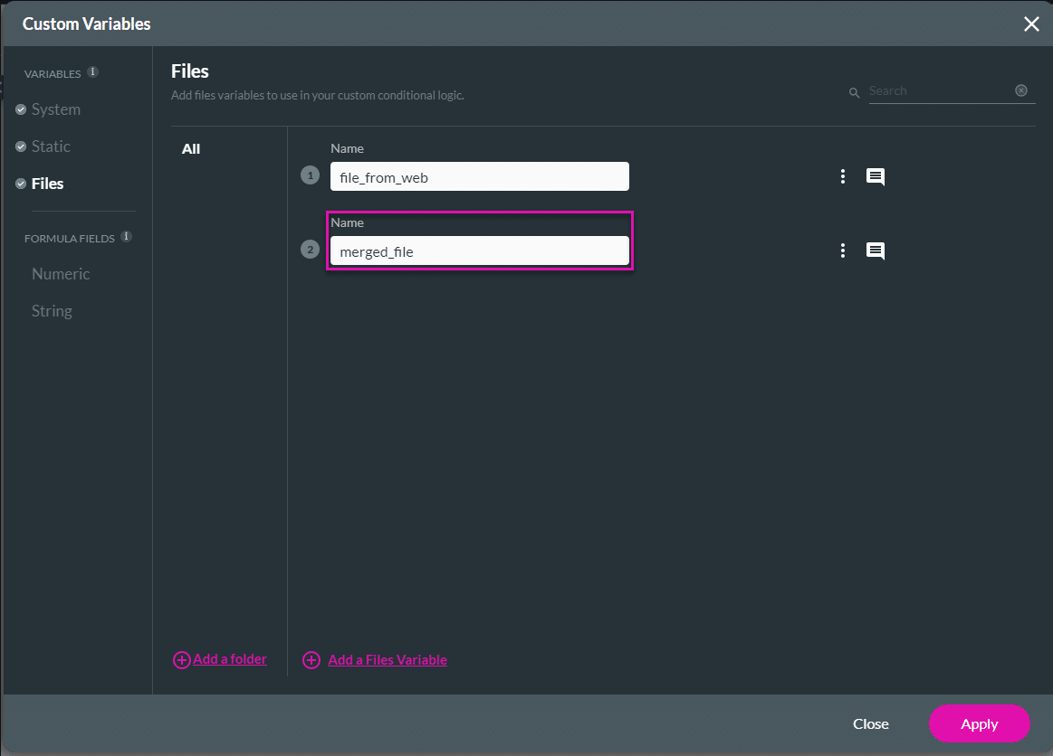Open the comment icon for file_from_web

[875, 177]
